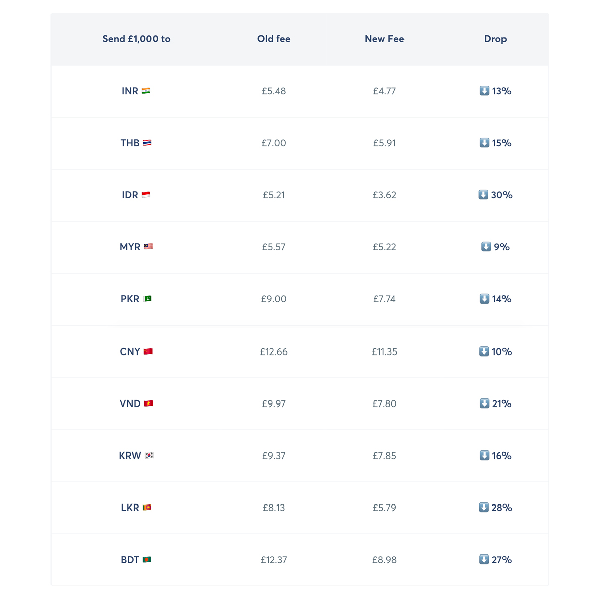Click the Vietnam flag icon beside VND
The image size is (606, 606).
pos(148,403)
